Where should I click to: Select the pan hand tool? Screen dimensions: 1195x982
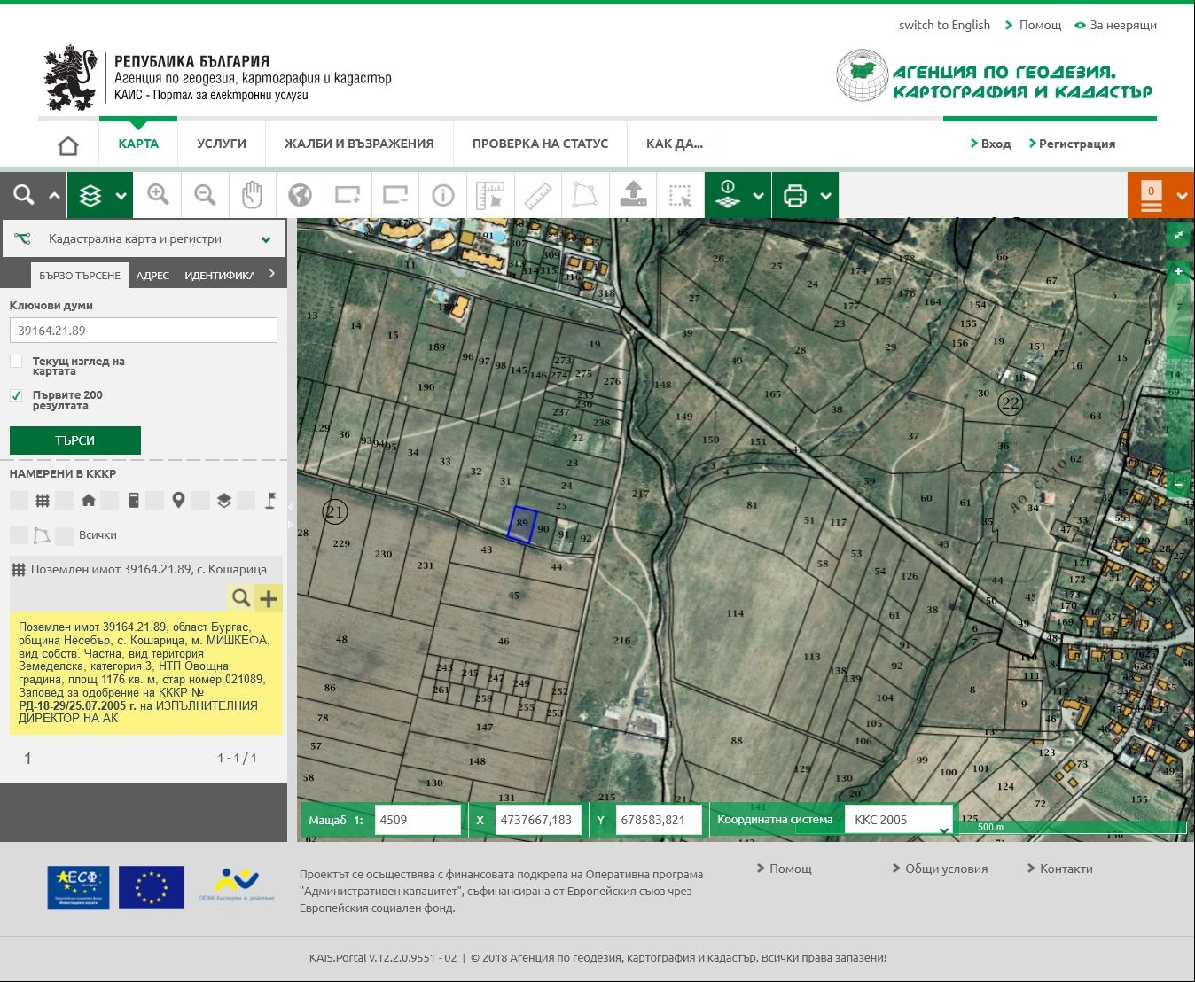pos(253,195)
